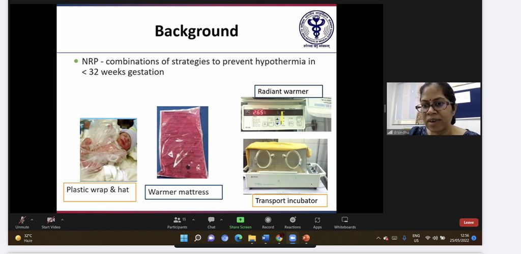Click the microphone icon in system tray

404,238
